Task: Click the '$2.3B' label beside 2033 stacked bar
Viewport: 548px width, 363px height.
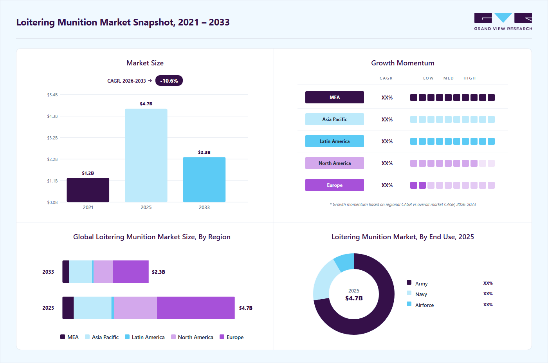Action: coord(159,272)
